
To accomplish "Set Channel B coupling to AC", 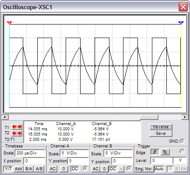I will (x=95, y=169).
